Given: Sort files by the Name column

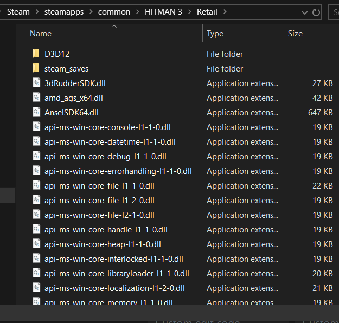Looking at the screenshot, I should (41, 34).
